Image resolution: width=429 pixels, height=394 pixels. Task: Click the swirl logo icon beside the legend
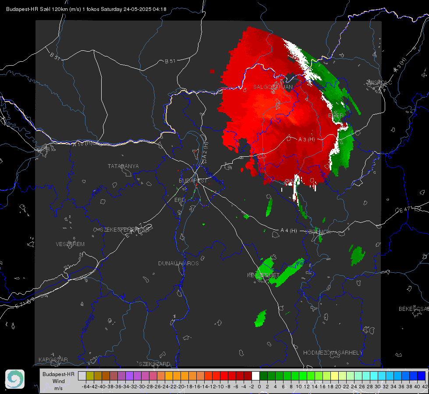click(15, 379)
